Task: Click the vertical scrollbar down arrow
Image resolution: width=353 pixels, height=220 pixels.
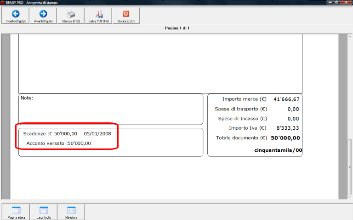Action: click(x=350, y=197)
